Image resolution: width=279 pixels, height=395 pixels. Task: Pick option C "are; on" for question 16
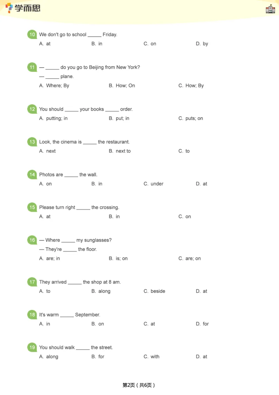point(190,259)
